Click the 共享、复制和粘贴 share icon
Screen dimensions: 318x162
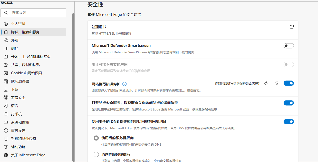coord(6,65)
